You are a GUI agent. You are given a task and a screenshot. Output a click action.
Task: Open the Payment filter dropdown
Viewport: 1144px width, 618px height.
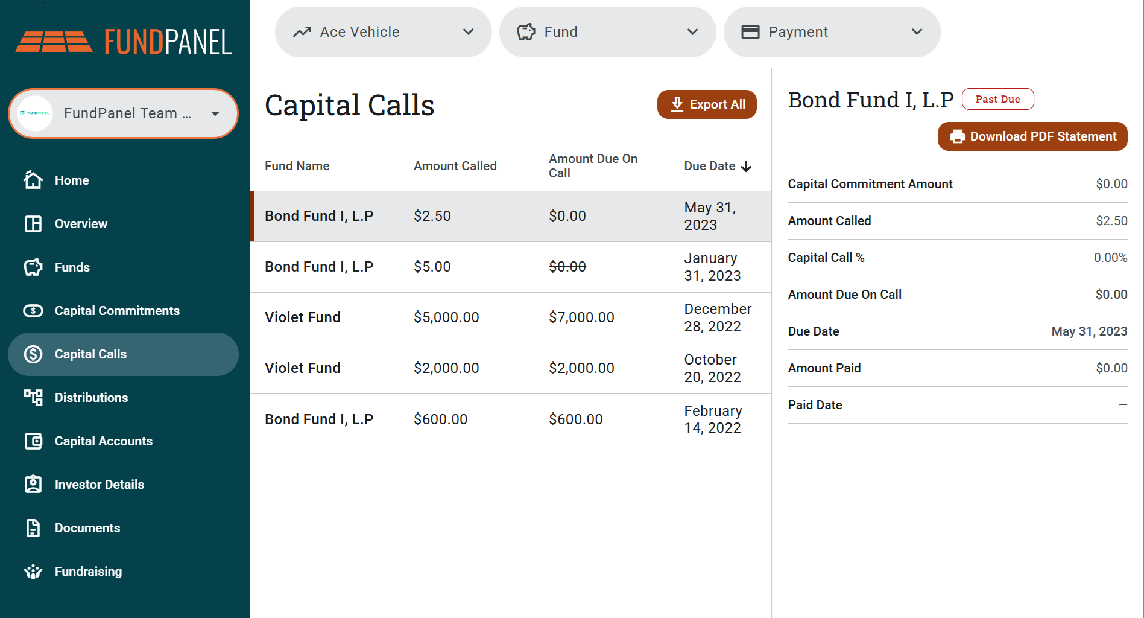click(832, 32)
